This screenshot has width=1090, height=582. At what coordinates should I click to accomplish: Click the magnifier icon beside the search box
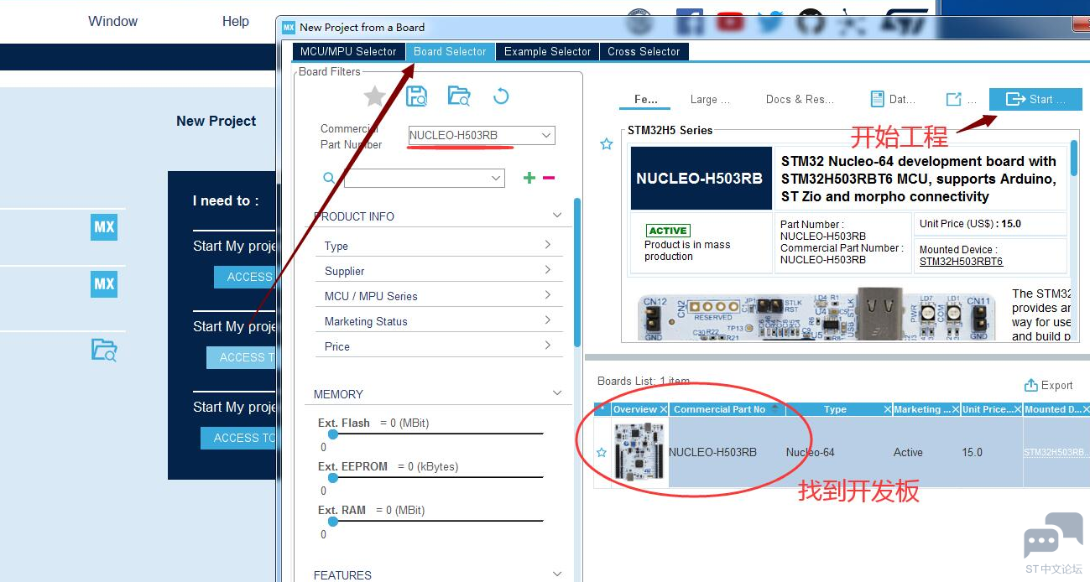[329, 178]
